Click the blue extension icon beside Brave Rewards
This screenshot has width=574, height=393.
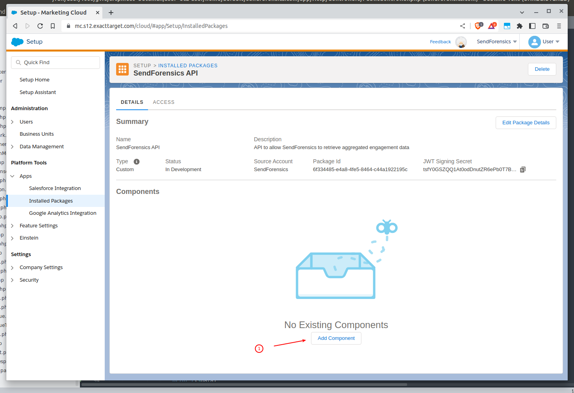coord(507,26)
